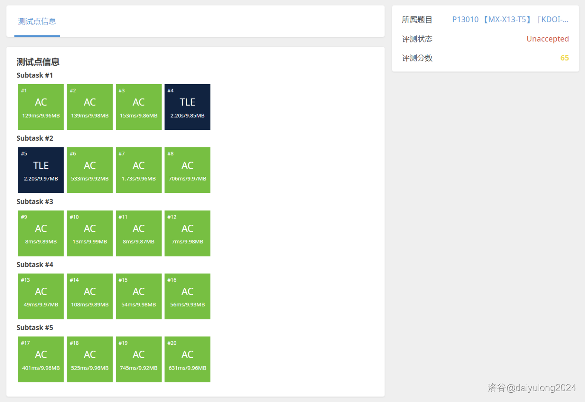The image size is (585, 402).
Task: Click test case #10 AC tile
Action: 90,233
